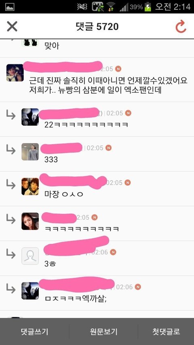
Task: Tap the avatar beside the 엑까살 reply
Action: click(30, 291)
